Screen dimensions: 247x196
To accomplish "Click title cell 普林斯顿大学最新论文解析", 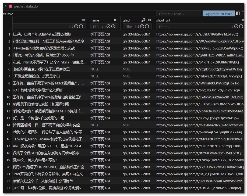I will point(37,90).
